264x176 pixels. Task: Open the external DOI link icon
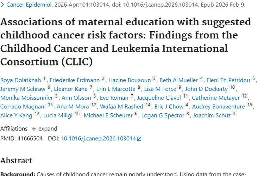pos(139,139)
